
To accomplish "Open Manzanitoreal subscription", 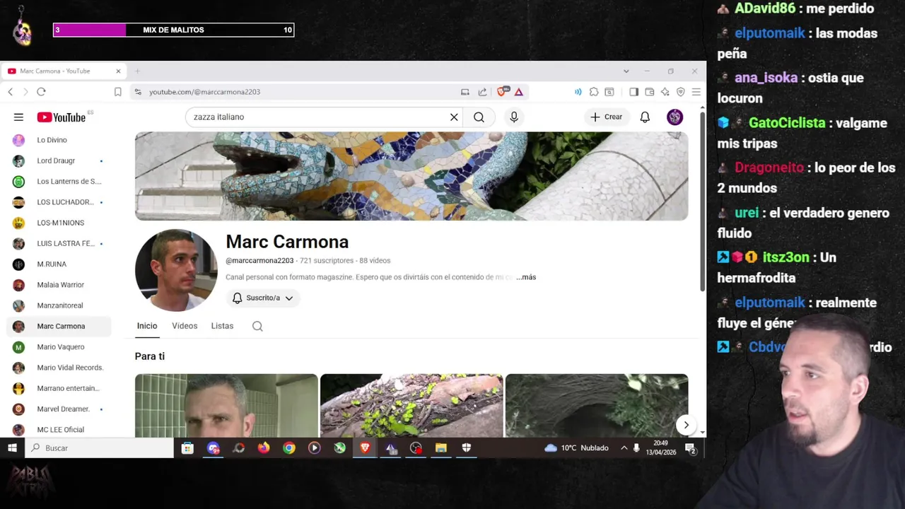I will click(x=58, y=305).
